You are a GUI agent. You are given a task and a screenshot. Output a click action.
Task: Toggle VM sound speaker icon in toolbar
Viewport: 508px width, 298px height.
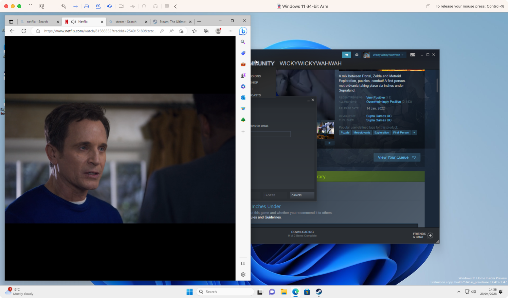click(110, 6)
